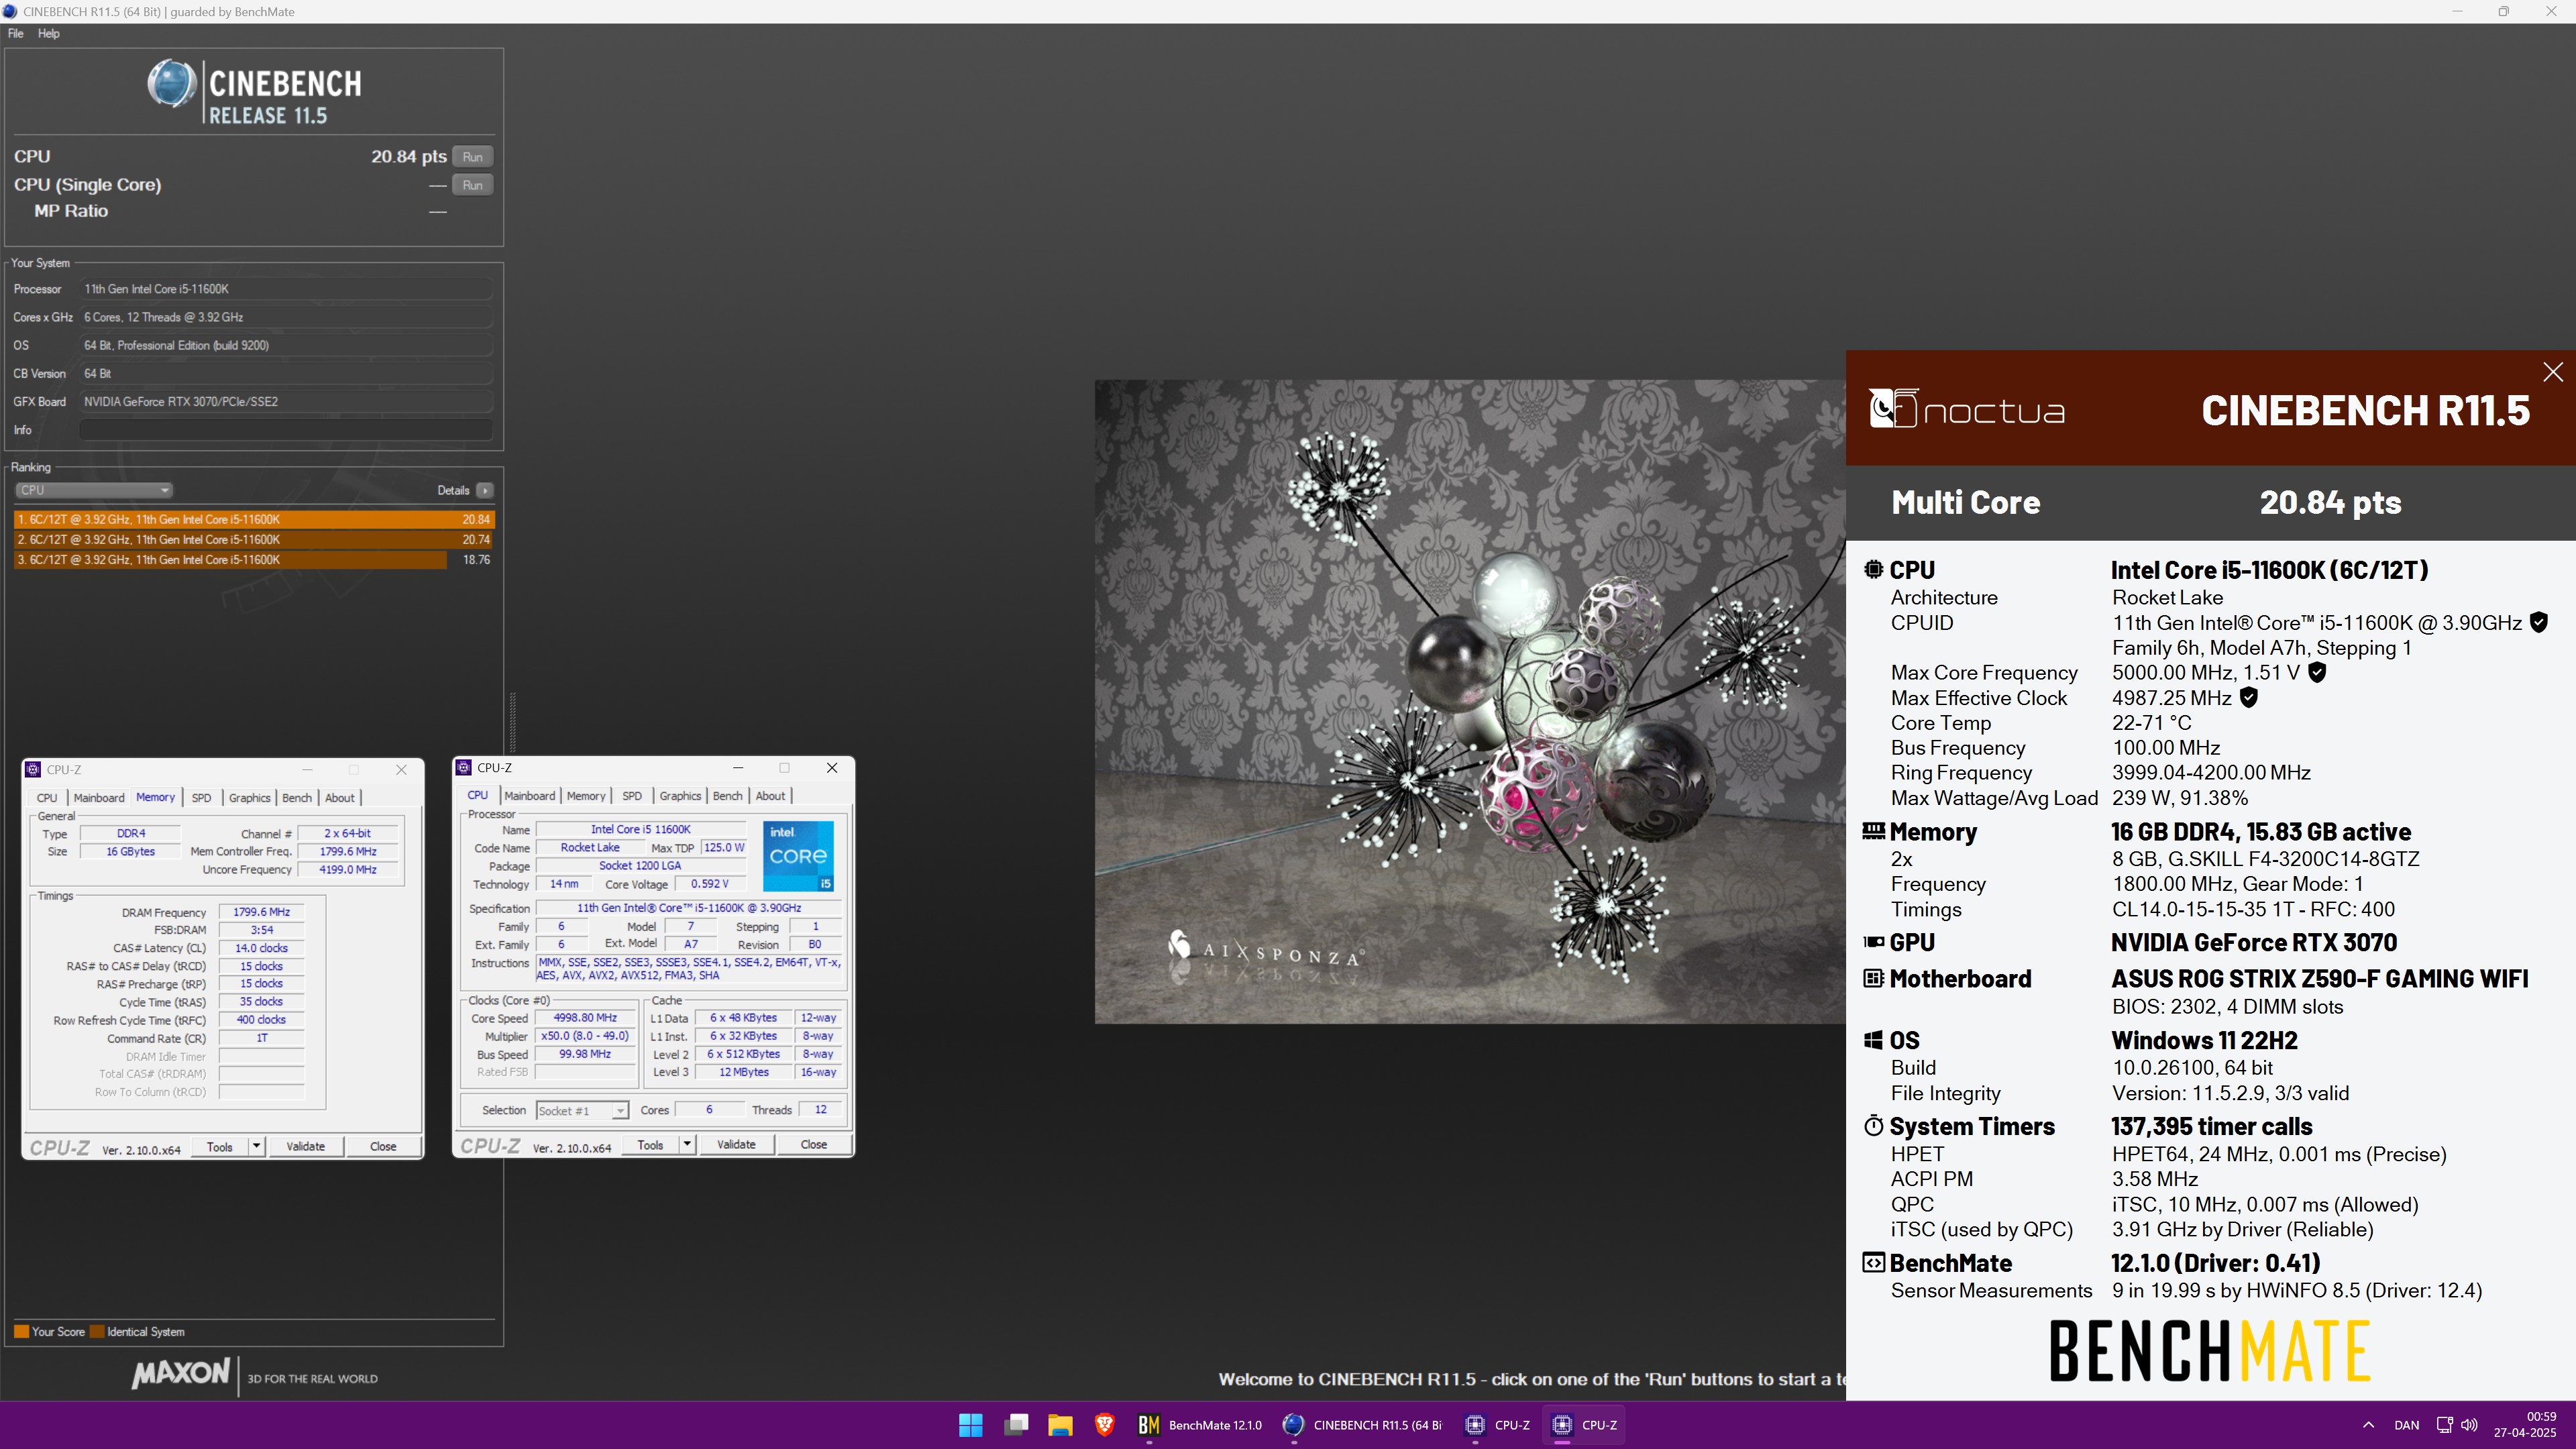Image resolution: width=2576 pixels, height=1449 pixels.
Task: Open clock and date in taskbar
Action: pos(2526,1425)
